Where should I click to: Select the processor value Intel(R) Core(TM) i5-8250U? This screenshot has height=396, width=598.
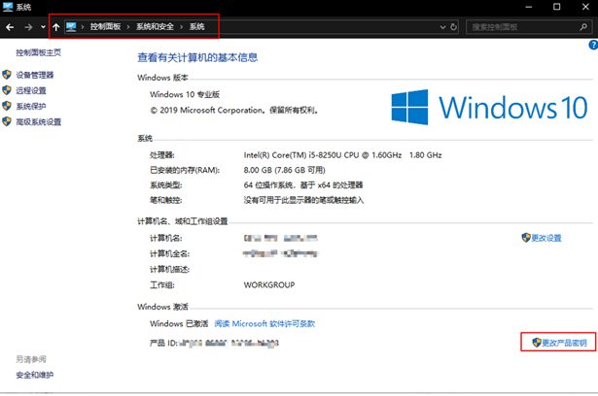[x=293, y=155]
